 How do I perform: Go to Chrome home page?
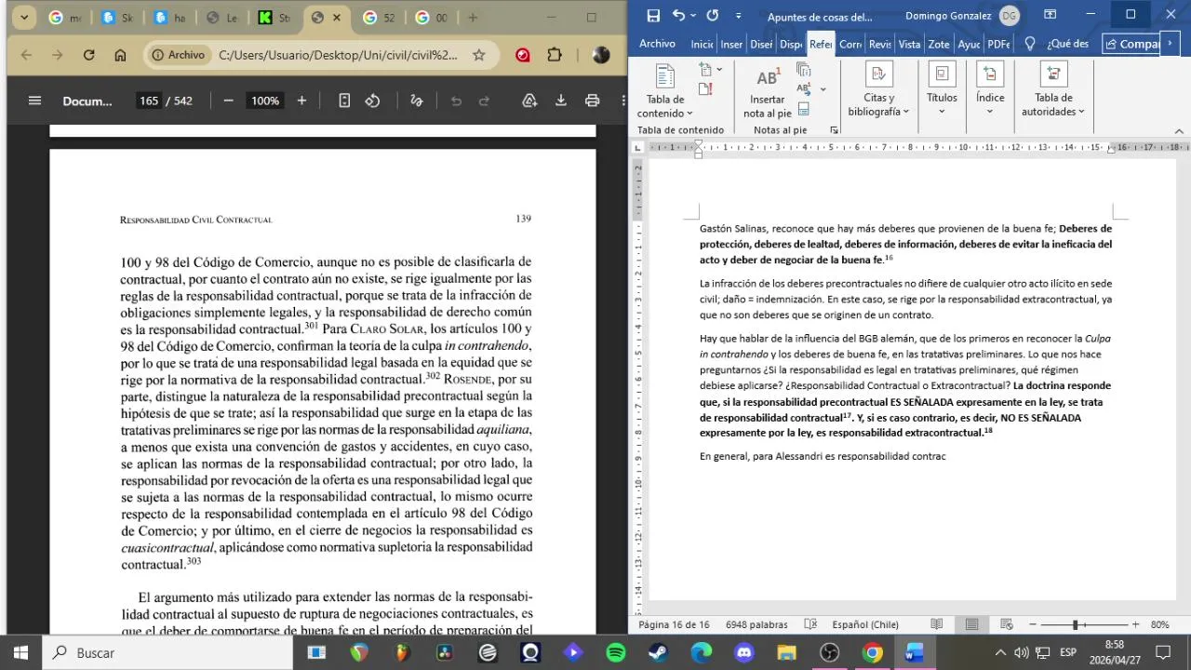(x=120, y=55)
